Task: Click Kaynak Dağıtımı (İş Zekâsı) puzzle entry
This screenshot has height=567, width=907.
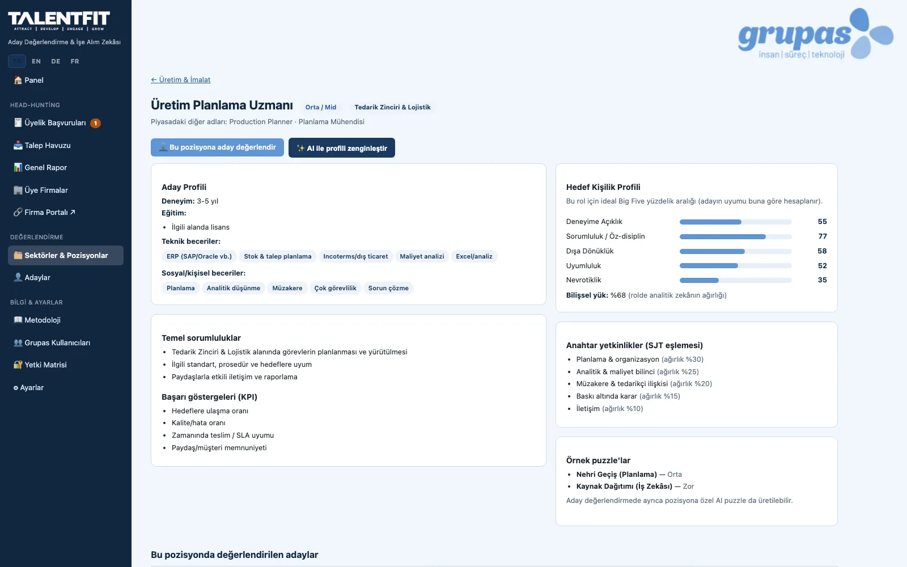Action: [x=635, y=486]
